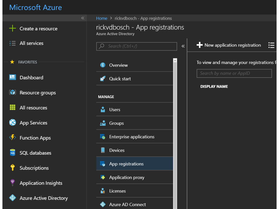Click the Resource groups cube icon
Screen dimensions: 279x209
click(x=12, y=93)
